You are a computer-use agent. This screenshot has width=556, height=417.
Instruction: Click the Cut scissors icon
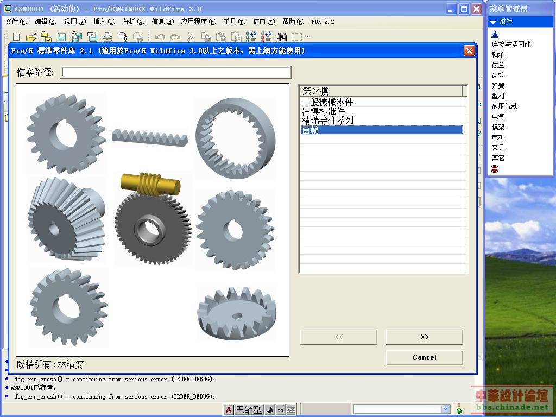click(191, 36)
